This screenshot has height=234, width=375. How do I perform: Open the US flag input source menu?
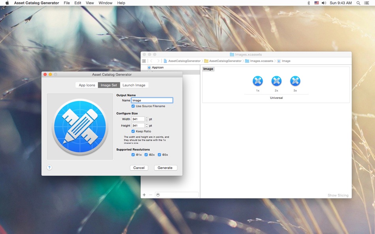point(317,3)
